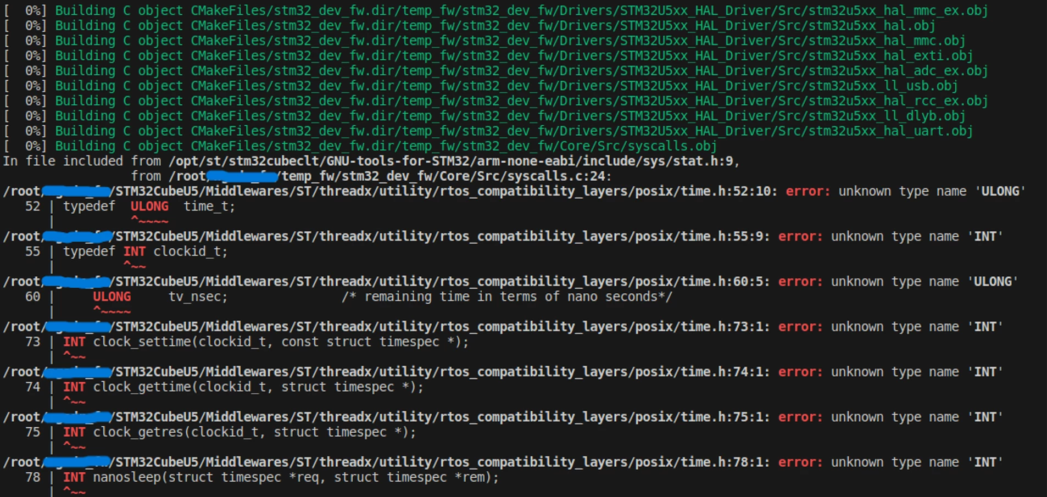Click the stm32u5xx_hal_mmc.obj build line

484,41
